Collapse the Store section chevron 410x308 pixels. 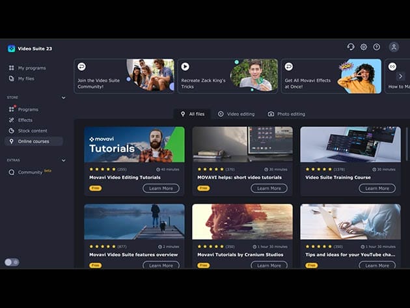[63, 98]
